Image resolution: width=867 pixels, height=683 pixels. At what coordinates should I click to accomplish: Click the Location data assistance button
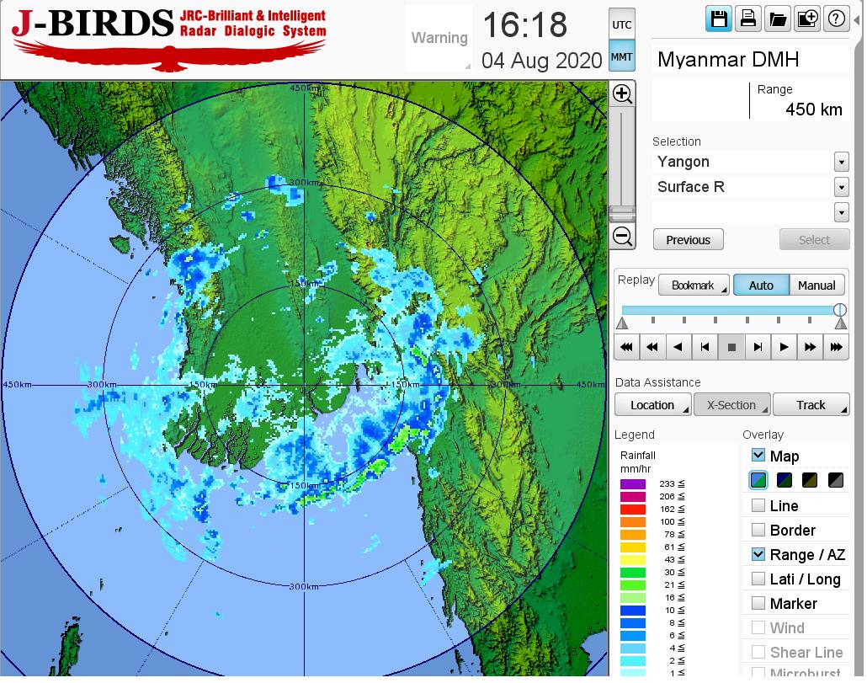(x=652, y=405)
